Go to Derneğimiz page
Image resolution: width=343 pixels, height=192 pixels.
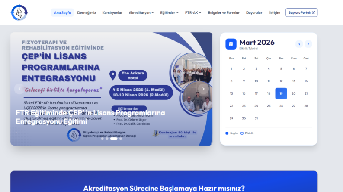(87, 12)
